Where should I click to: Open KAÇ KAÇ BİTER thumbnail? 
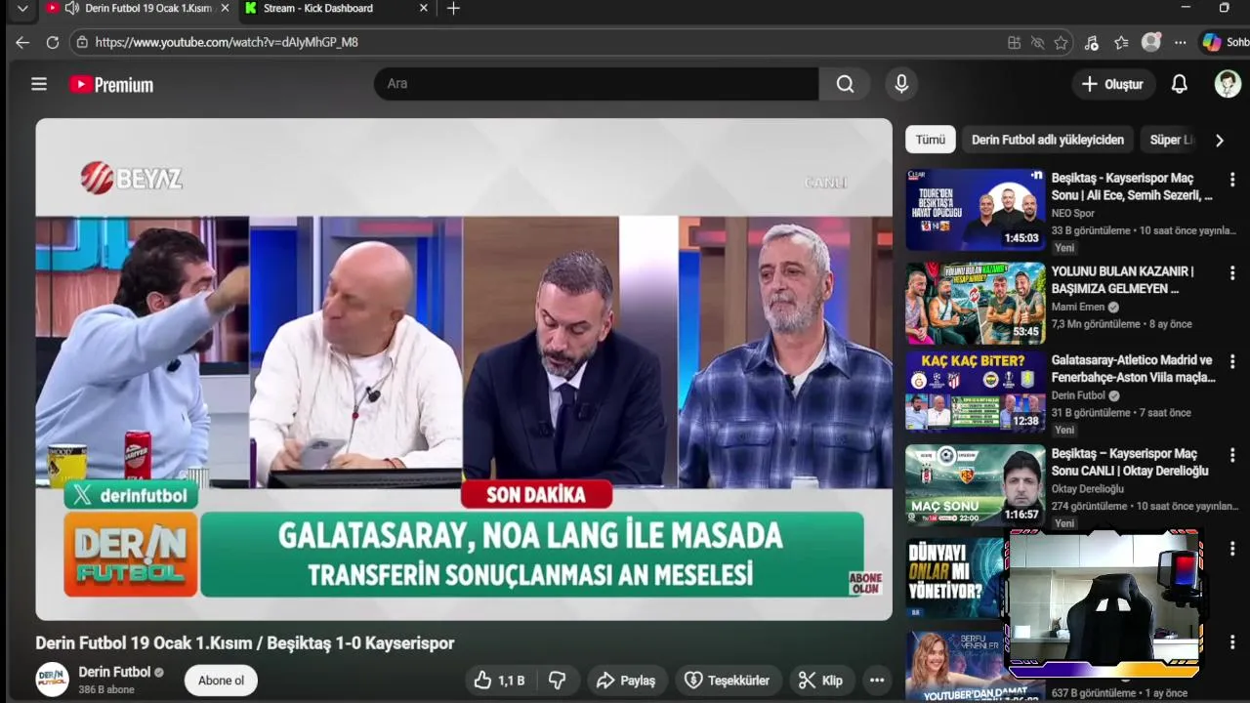pos(976,392)
